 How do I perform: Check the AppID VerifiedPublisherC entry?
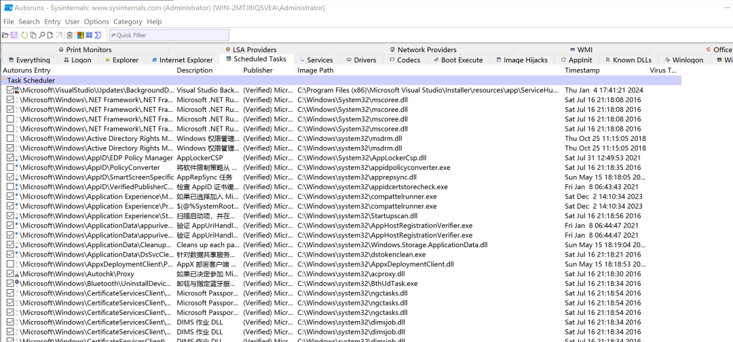tap(10, 187)
